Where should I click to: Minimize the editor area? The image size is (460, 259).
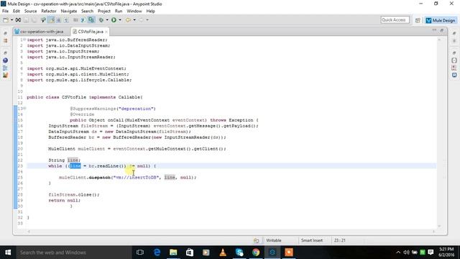[434, 30]
